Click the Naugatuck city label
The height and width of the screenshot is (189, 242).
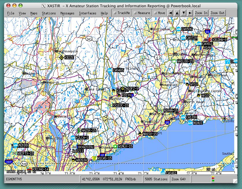tap(170, 85)
